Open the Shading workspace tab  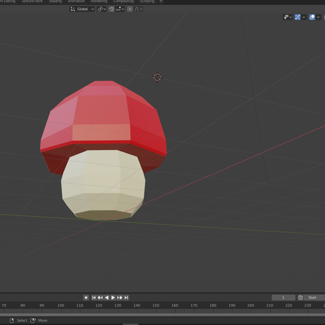click(55, 1)
